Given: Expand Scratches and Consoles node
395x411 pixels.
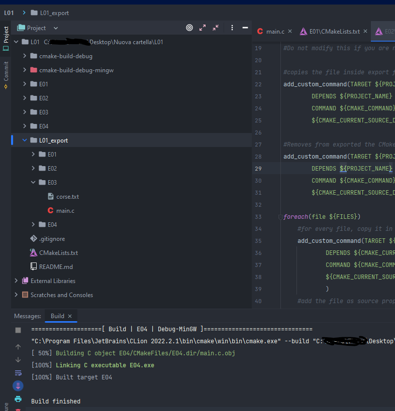Looking at the screenshot, I should 16,295.
